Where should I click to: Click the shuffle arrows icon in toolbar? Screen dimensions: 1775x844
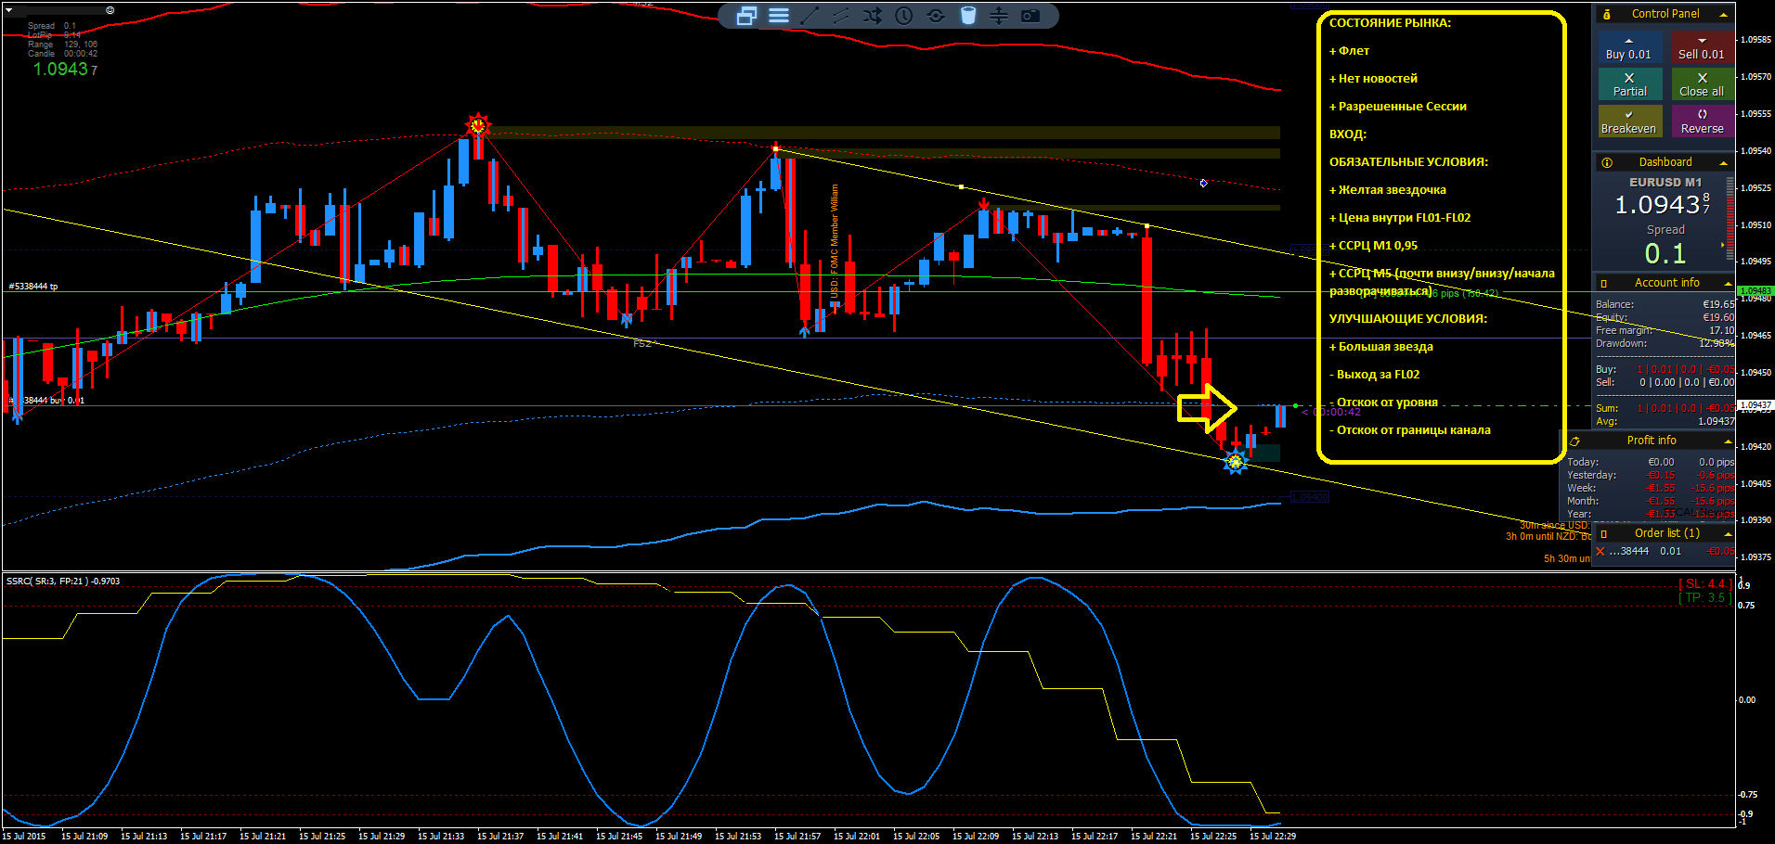[x=873, y=16]
